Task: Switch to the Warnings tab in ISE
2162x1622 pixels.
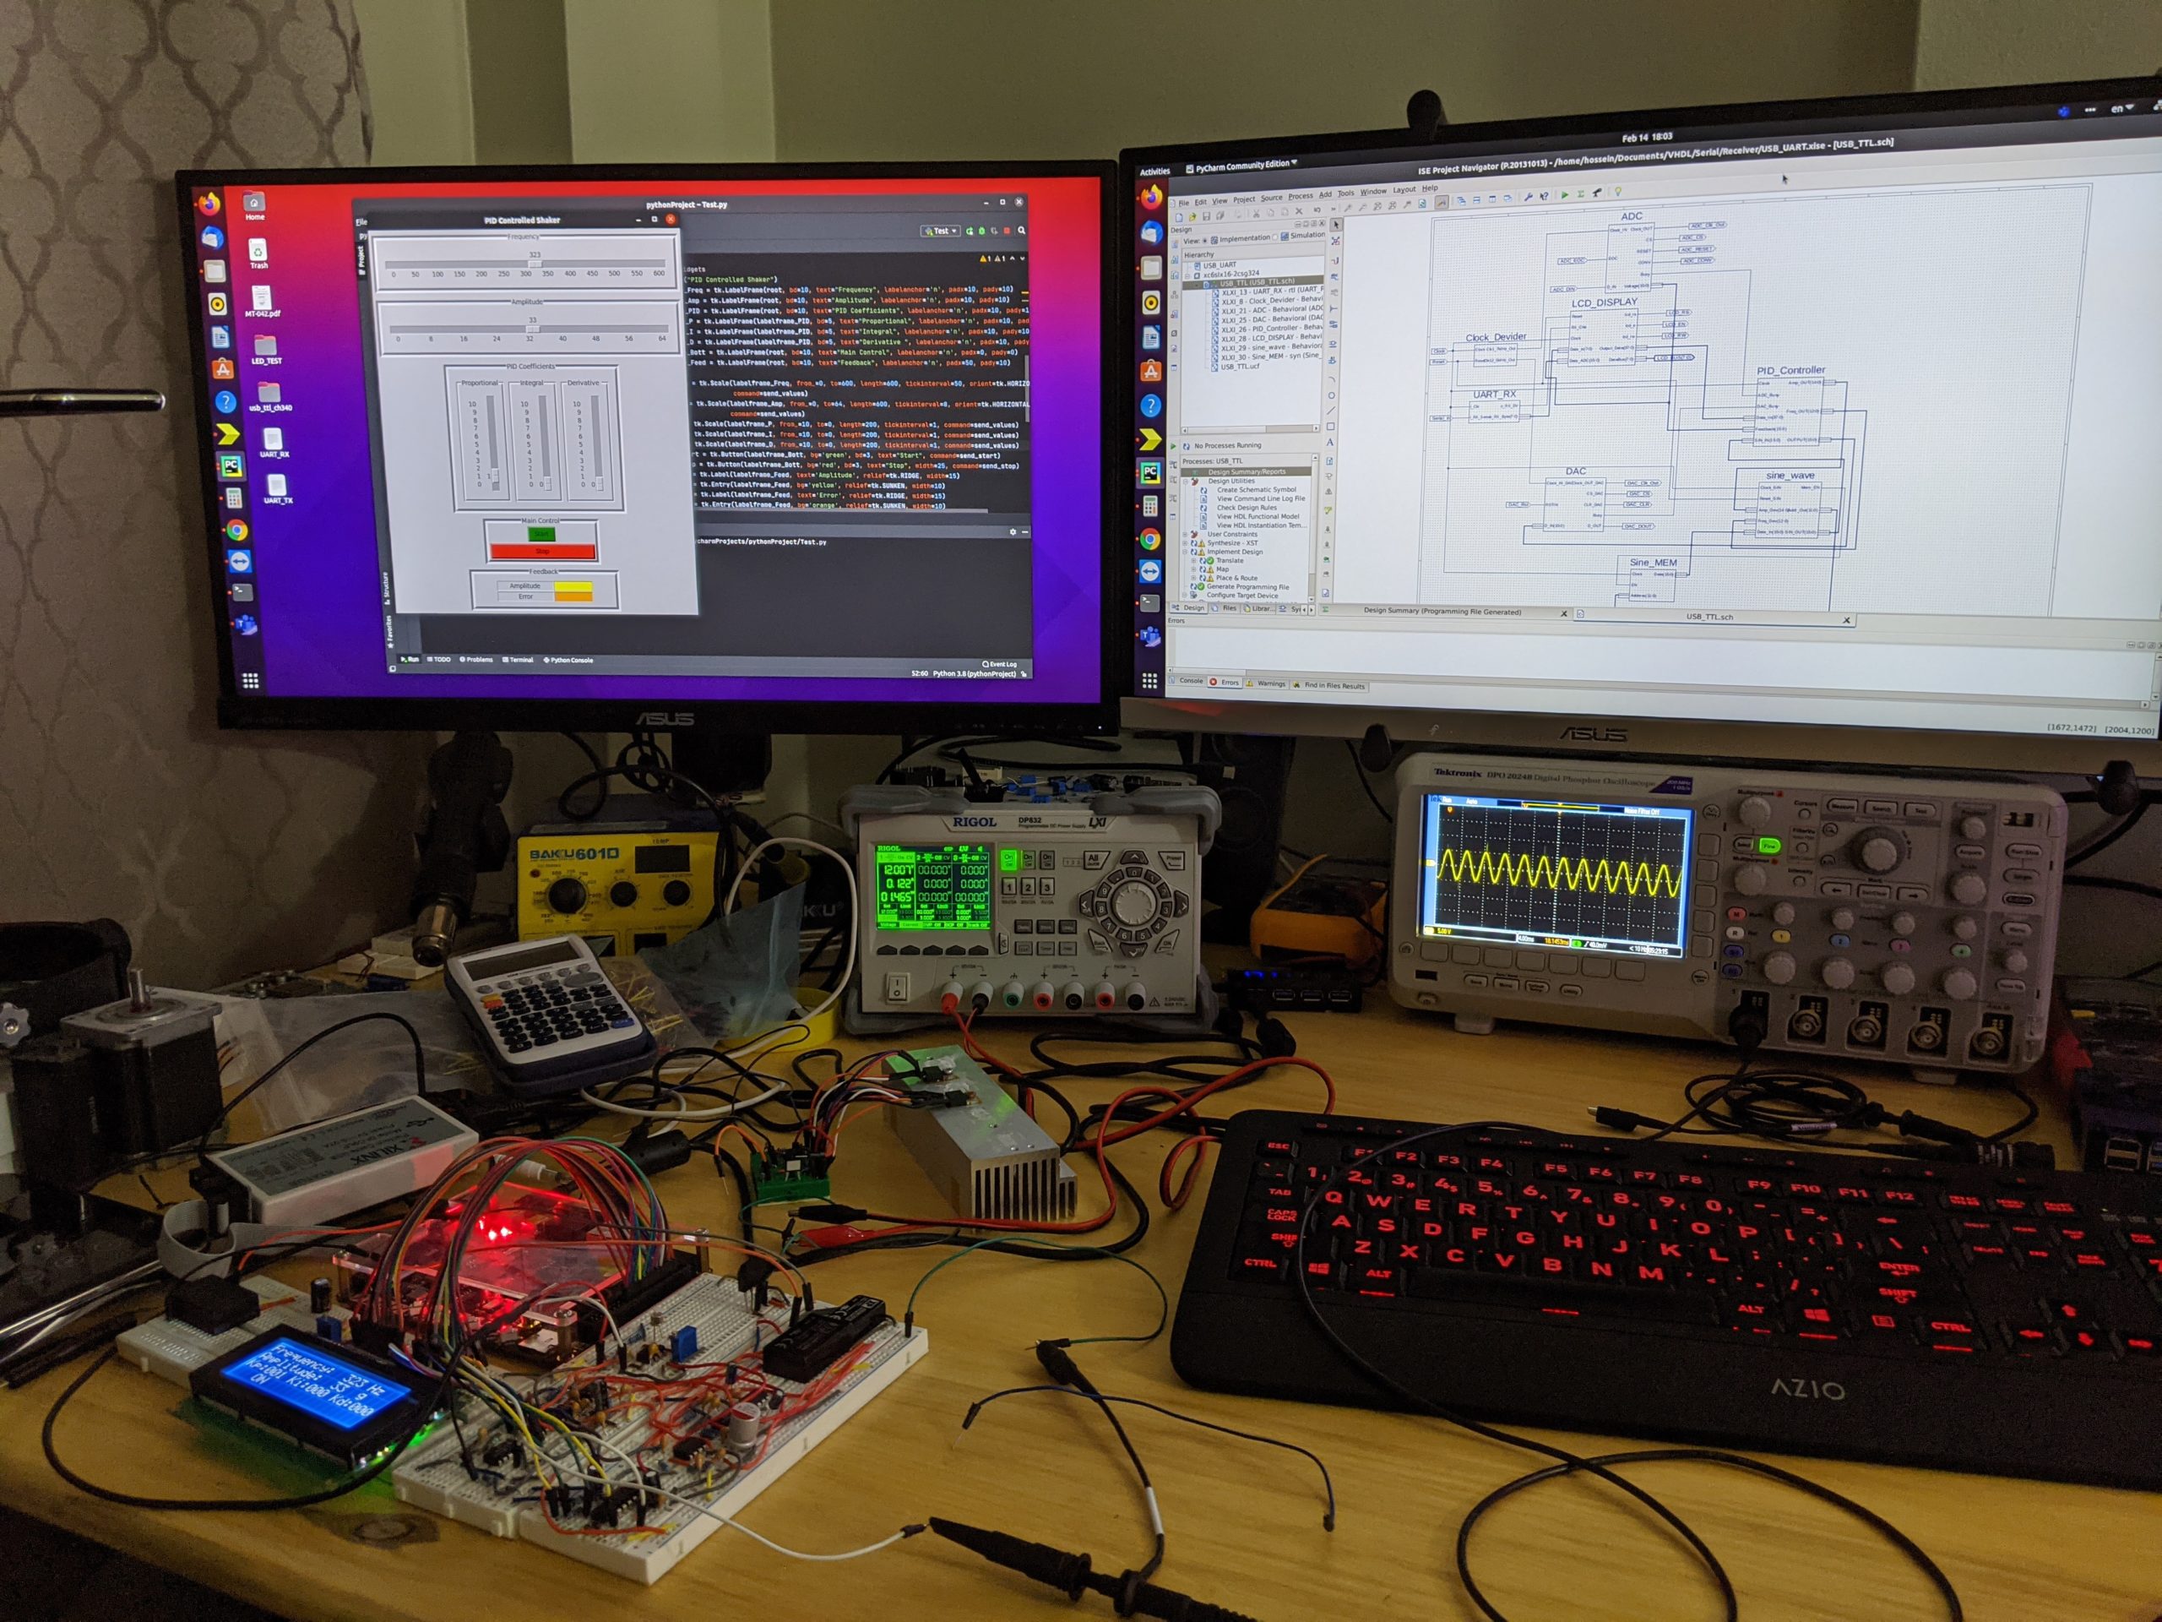Action: [1266, 683]
